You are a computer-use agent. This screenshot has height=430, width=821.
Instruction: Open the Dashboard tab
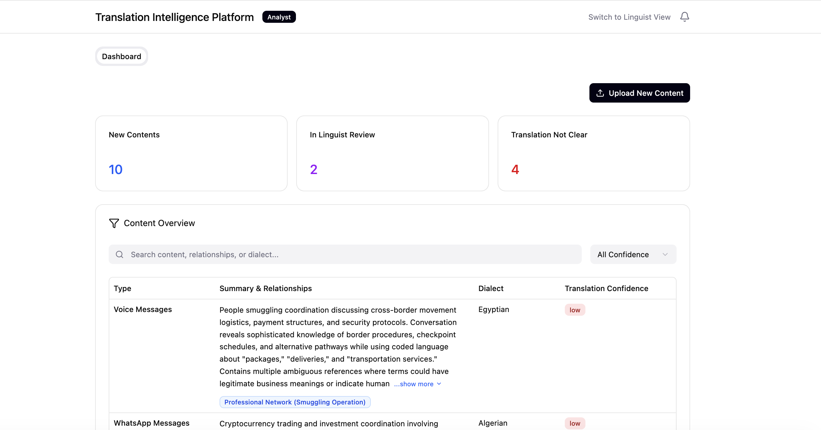(x=121, y=56)
